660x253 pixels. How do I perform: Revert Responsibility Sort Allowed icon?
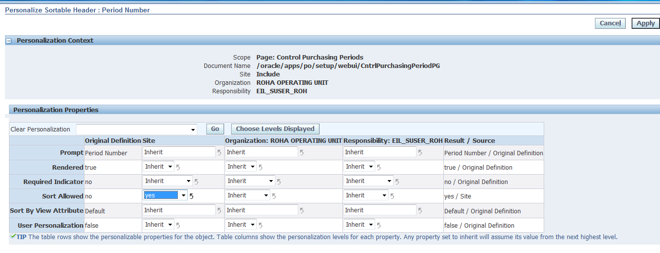392,196
